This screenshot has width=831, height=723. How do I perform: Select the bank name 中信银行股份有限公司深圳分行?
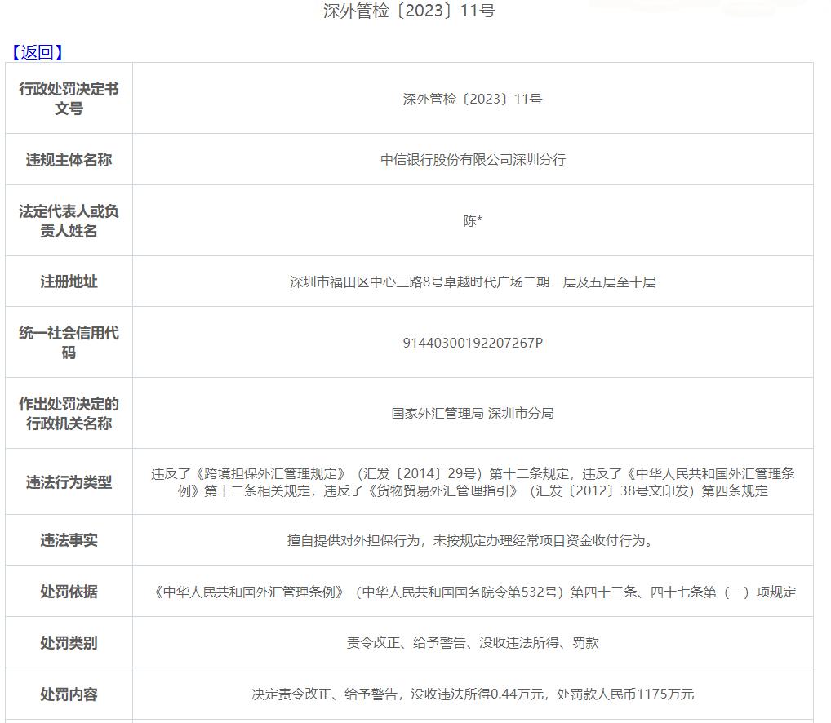click(471, 159)
